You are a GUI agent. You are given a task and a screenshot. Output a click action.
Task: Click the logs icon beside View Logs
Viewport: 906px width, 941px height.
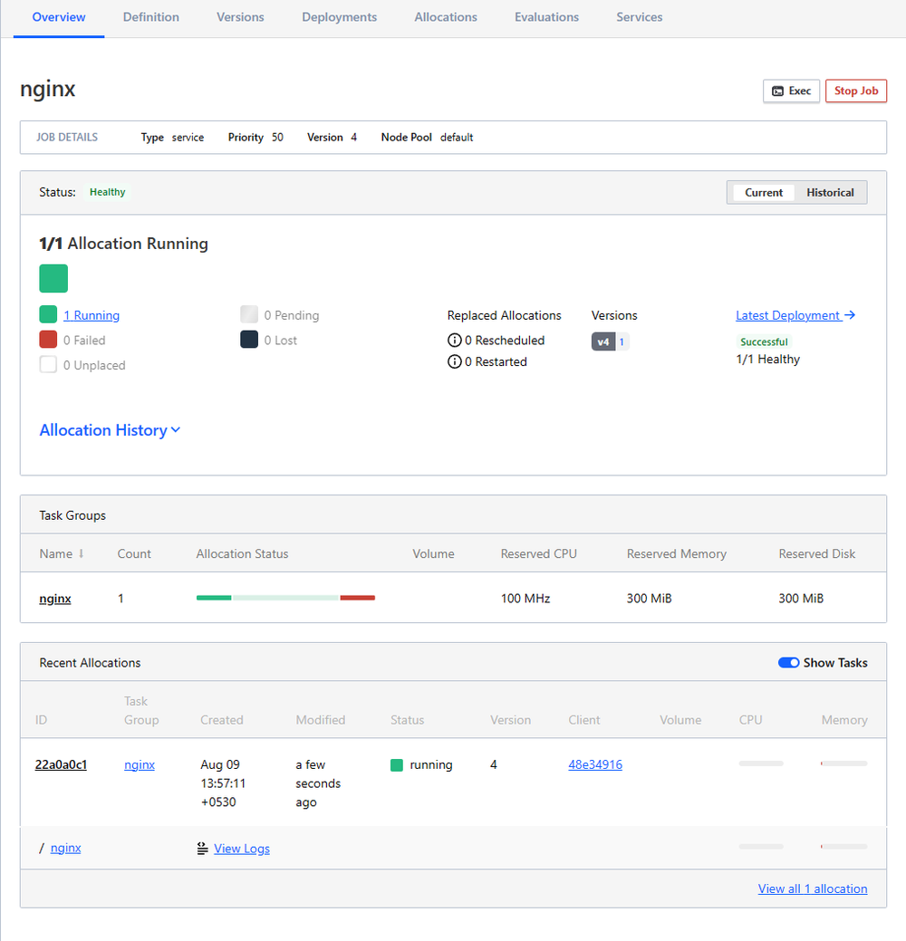pos(202,849)
